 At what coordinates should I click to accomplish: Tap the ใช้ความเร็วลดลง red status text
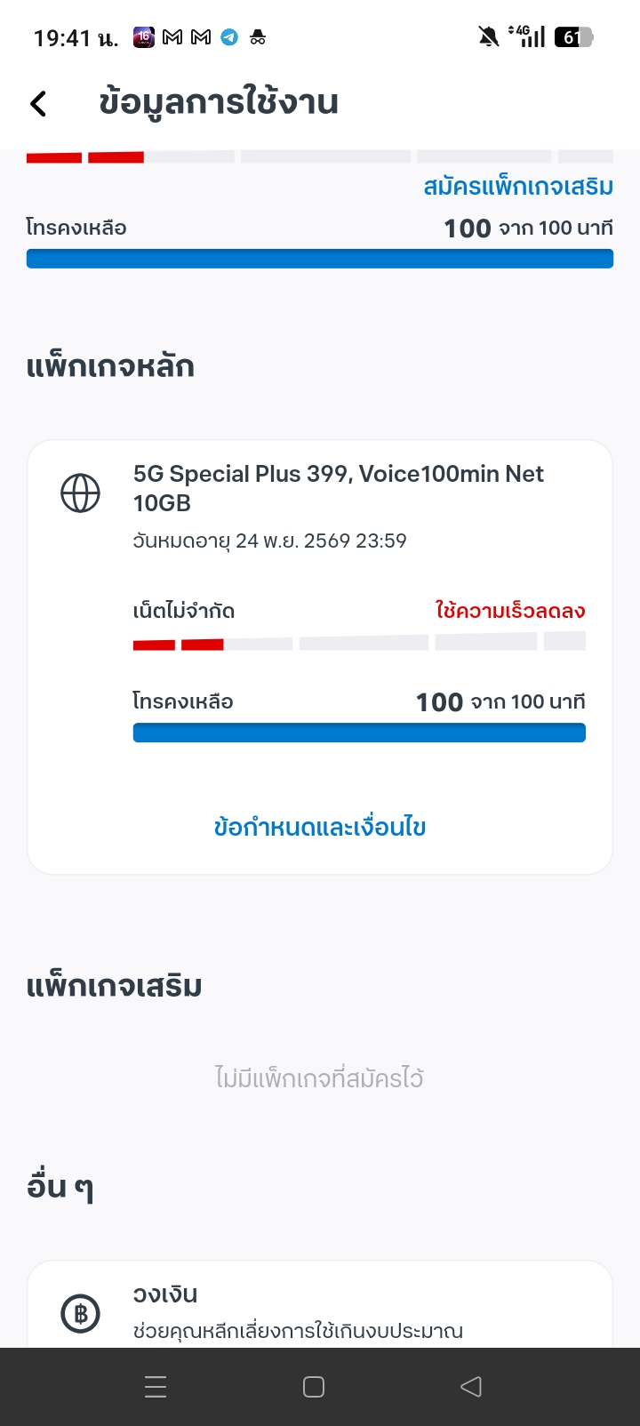tap(510, 611)
